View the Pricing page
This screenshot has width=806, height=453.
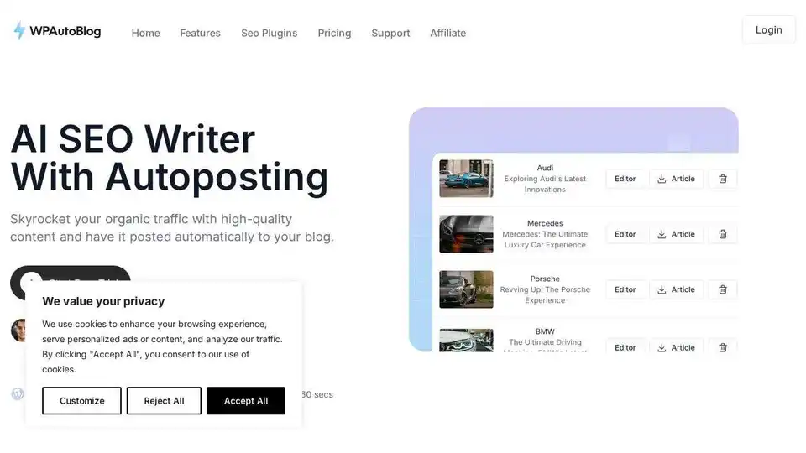pyautogui.click(x=334, y=33)
